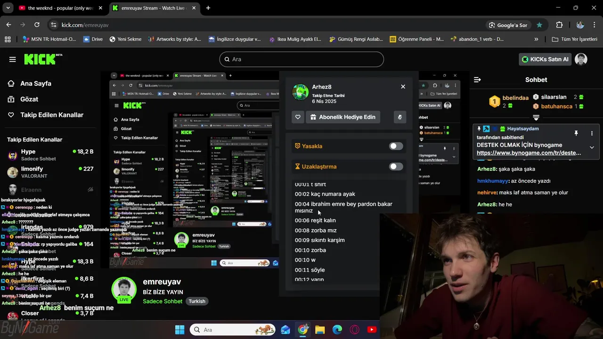Toggle the bookmark star for this page
The image size is (603, 339).
[539, 25]
